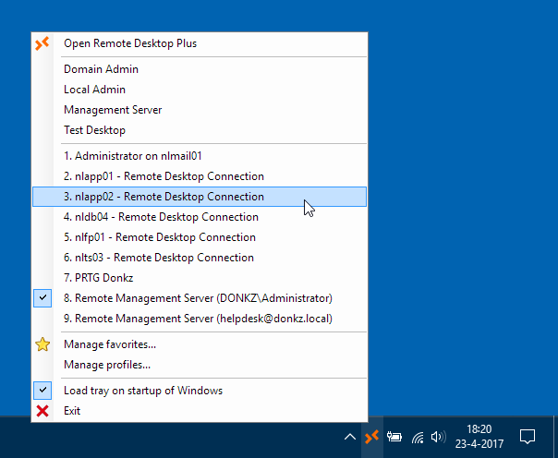The width and height of the screenshot is (558, 458).
Task: Open the Action Center notifications icon
Action: coord(527,437)
